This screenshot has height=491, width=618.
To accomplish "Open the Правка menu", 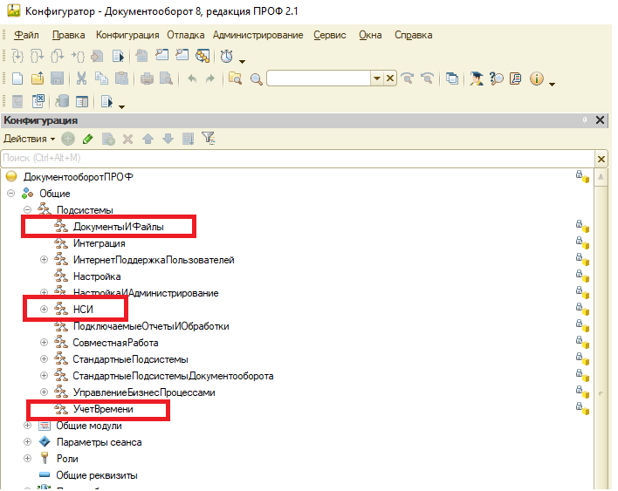I will [x=69, y=35].
